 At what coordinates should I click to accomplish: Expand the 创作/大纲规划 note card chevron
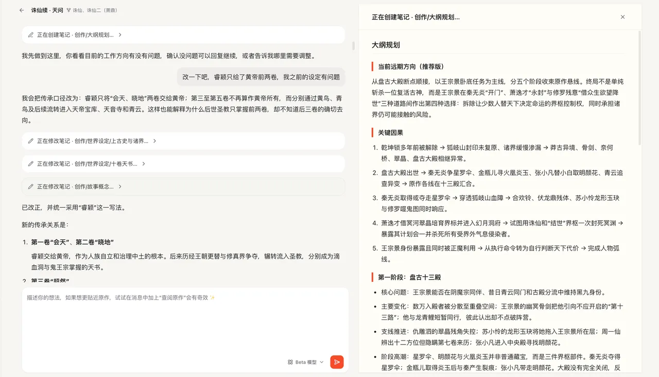pos(120,35)
